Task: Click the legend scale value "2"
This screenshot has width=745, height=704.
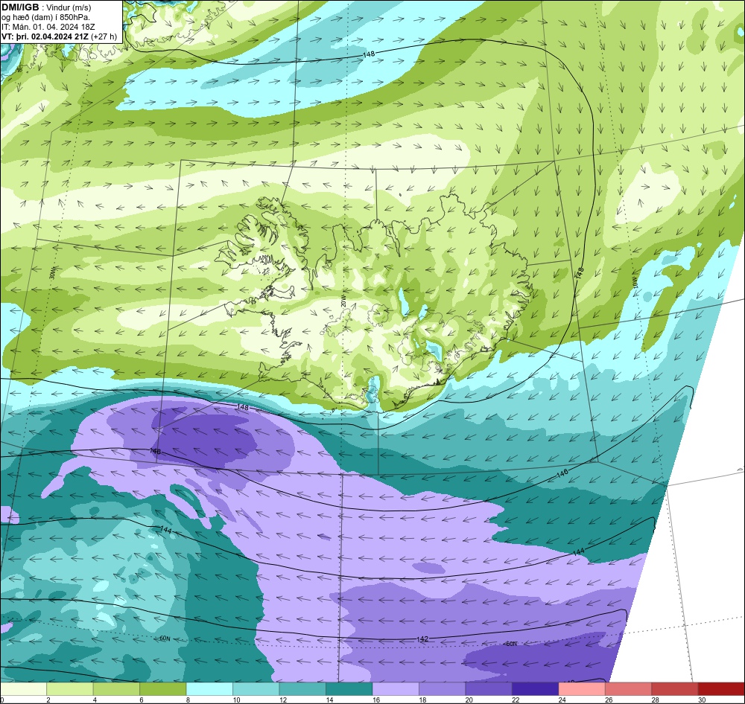Action: click(x=48, y=700)
